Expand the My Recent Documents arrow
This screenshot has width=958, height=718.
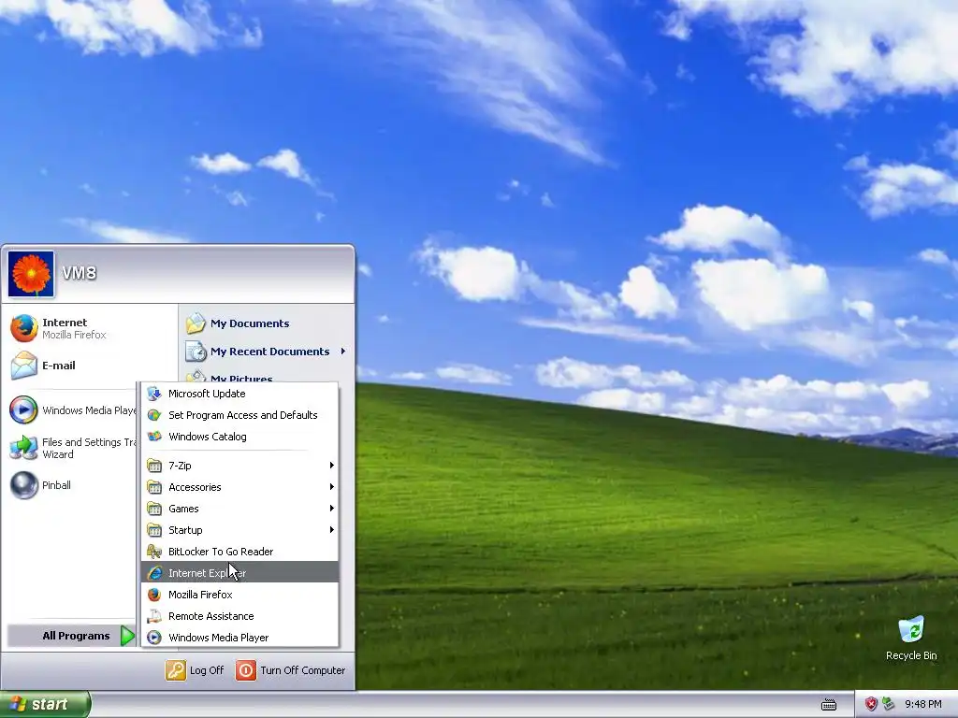[343, 352]
